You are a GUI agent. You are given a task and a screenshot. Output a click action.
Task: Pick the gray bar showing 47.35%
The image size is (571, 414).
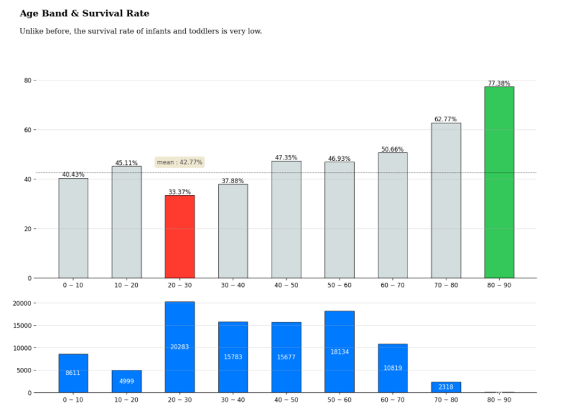[286, 220]
